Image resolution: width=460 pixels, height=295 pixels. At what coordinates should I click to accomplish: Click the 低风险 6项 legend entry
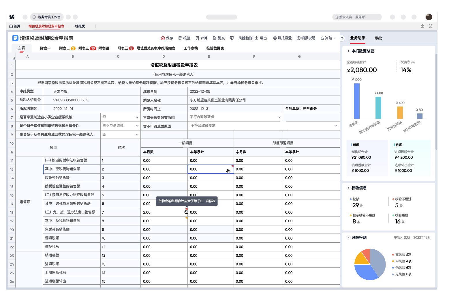(402, 268)
